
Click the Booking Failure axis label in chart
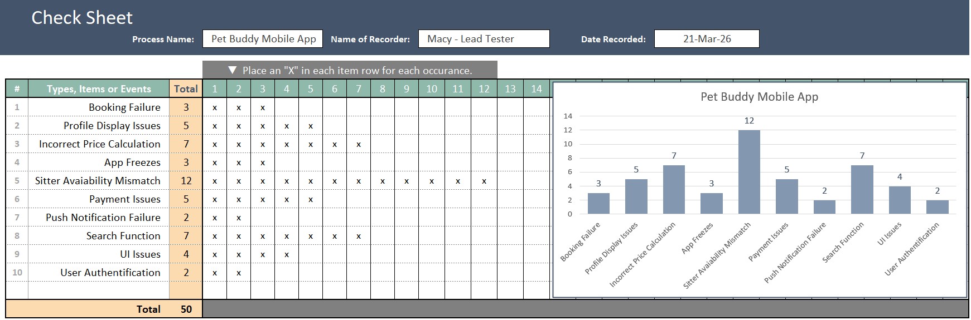[x=581, y=242]
